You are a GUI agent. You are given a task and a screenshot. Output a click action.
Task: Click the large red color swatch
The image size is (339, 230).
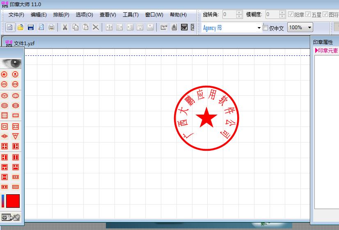[x=13, y=201]
